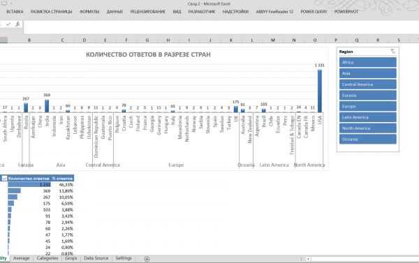
Task: Click into the formula bar
Action: [221, 27]
